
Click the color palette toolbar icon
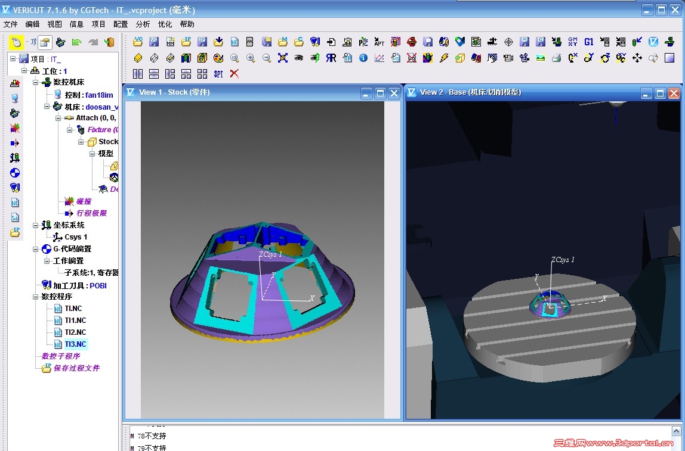click(218, 58)
